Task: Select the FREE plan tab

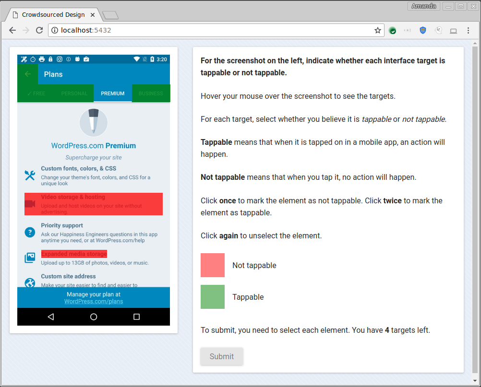Action: (x=36, y=93)
